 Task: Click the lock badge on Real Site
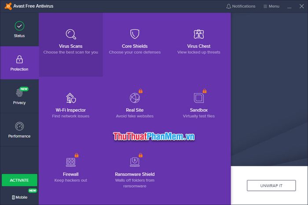coord(141,91)
